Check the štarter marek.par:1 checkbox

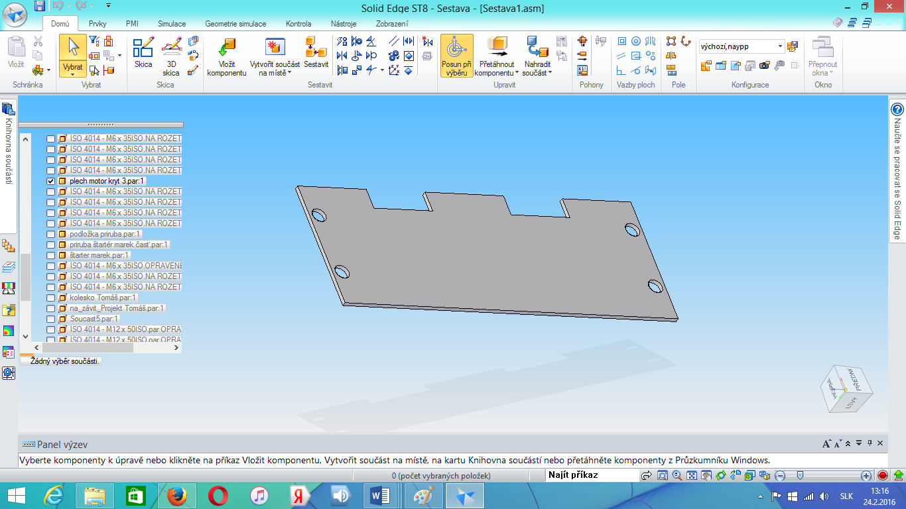51,255
